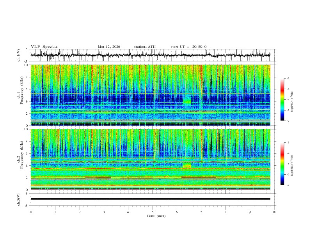Click time axis tick label '1'

tap(55, 212)
